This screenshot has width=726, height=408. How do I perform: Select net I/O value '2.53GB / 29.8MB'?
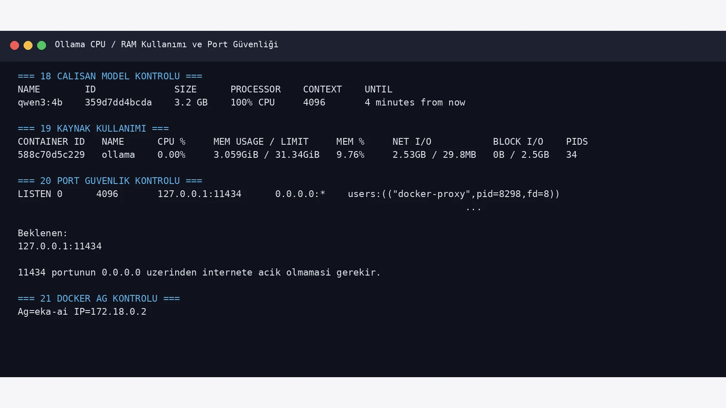[434, 155]
